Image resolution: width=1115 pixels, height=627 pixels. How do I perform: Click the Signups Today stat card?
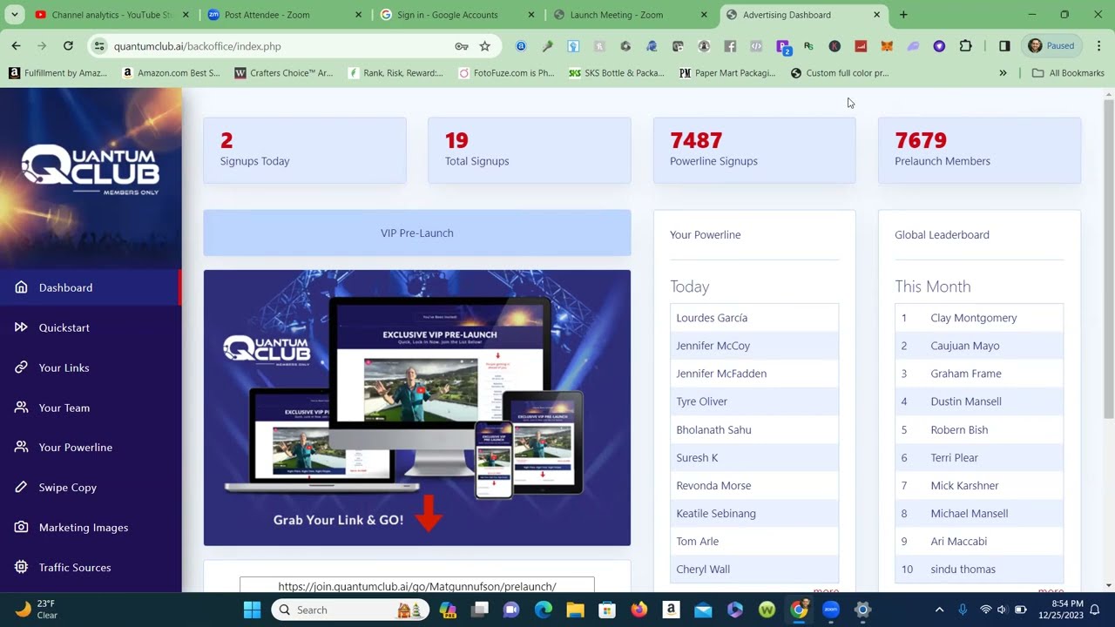(305, 151)
